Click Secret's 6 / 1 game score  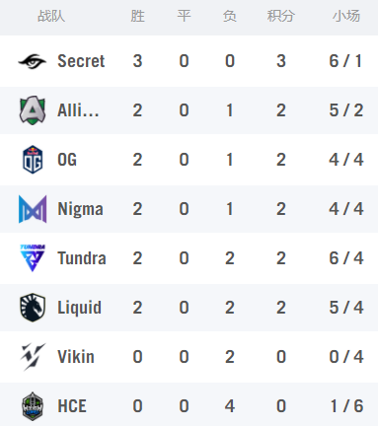point(345,61)
